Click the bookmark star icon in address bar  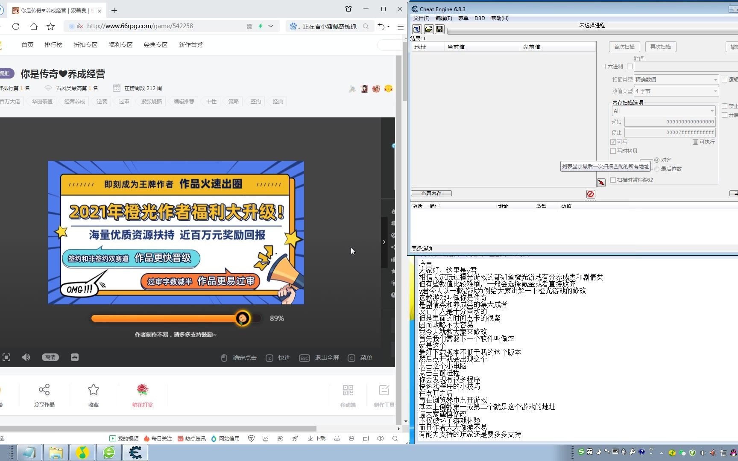pyautogui.click(x=50, y=26)
